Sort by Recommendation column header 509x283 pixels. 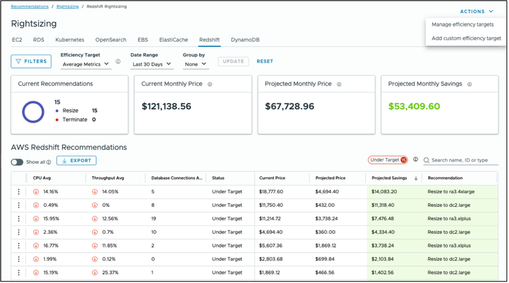click(x=445, y=178)
